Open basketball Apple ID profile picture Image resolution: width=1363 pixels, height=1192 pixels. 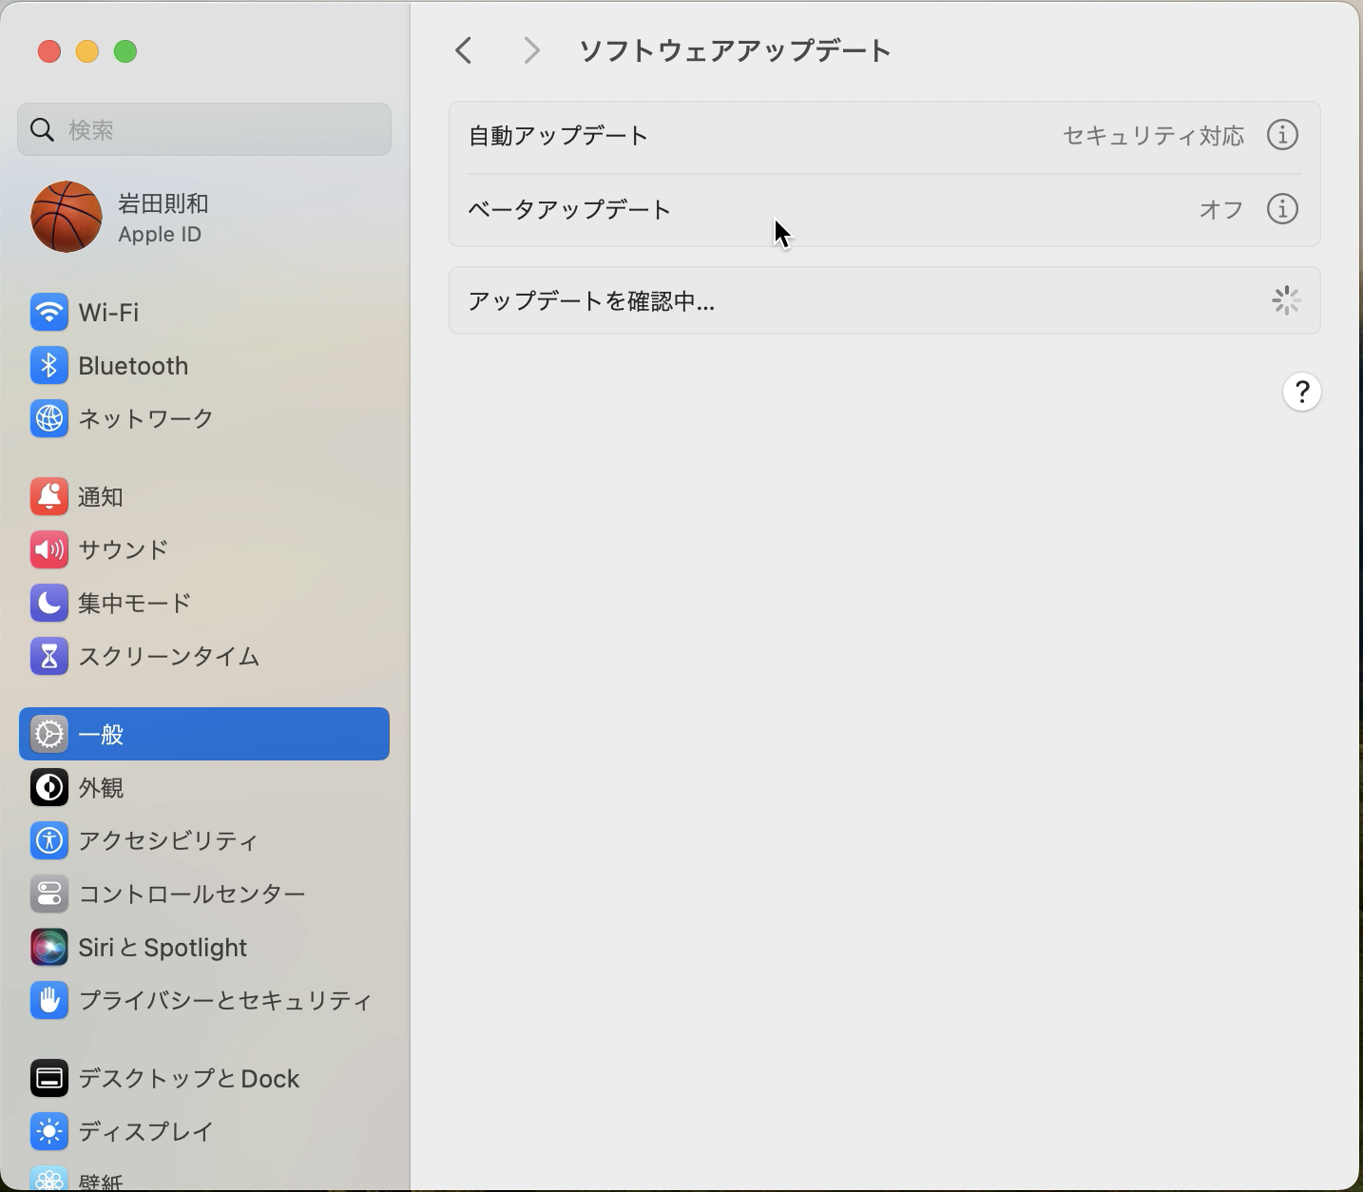67,217
